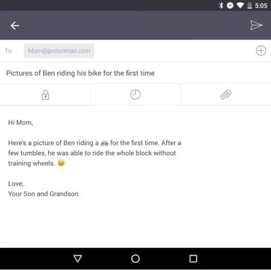
Task: Set message expiration with clock icon
Action: click(135, 95)
